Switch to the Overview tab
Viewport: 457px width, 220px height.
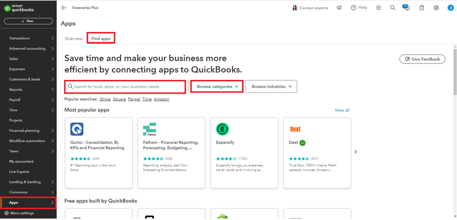[74, 39]
